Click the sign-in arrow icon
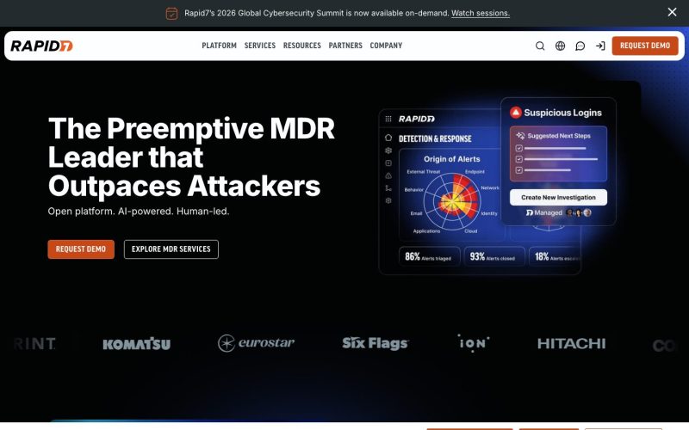Viewport: 689px width, 430px height. coord(600,46)
